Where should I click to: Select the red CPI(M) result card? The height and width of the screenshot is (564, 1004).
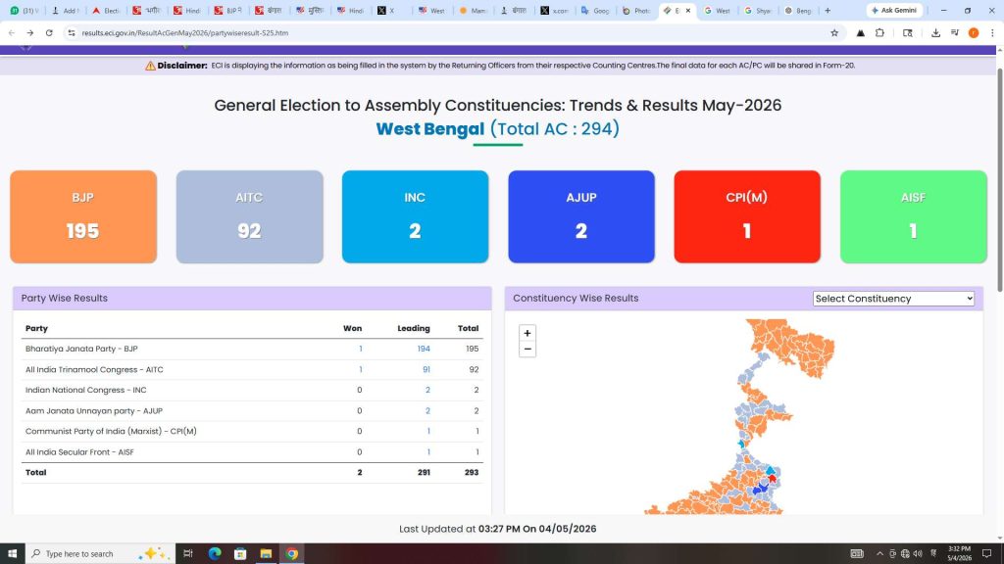coord(747,216)
